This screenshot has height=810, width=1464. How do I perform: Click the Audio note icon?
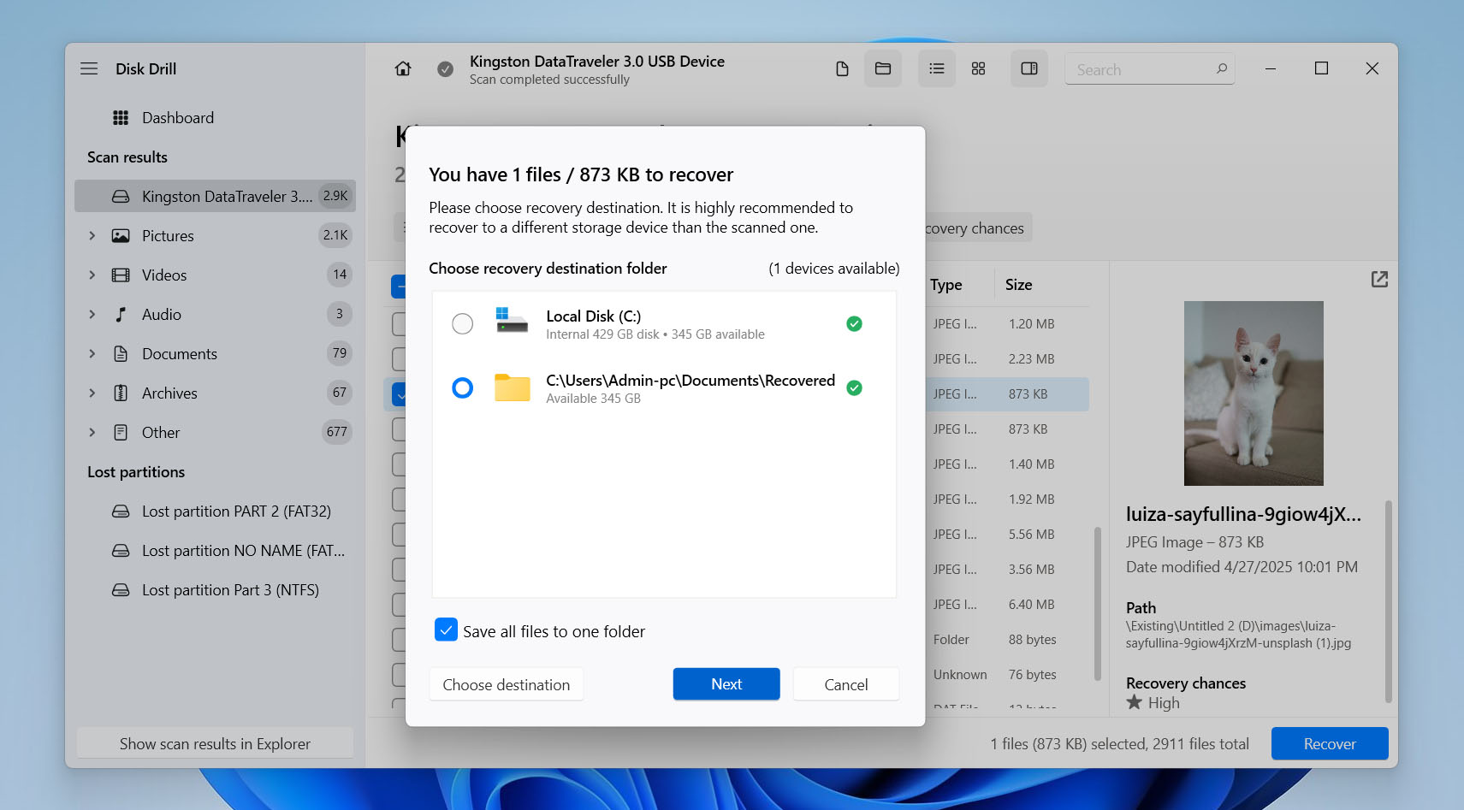click(121, 315)
